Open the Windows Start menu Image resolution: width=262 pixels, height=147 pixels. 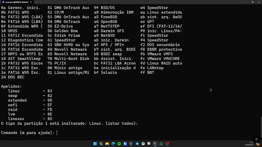tap(95, 144)
